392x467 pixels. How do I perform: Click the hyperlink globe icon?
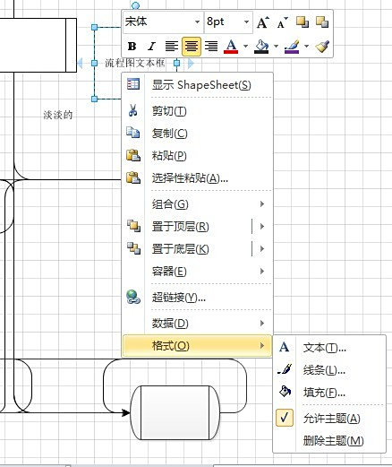pyautogui.click(x=133, y=297)
